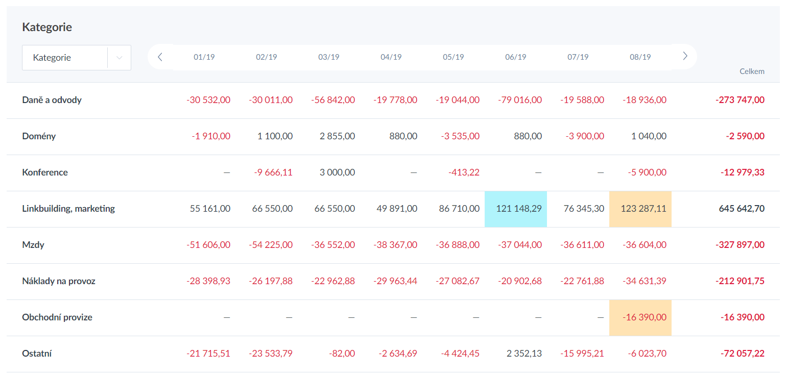
Task: Click the orange highlighted cell -16 390,00
Action: 640,317
